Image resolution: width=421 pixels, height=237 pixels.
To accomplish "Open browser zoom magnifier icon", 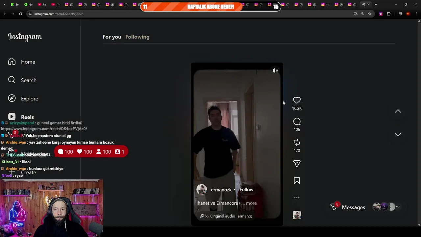I will 362,14.
